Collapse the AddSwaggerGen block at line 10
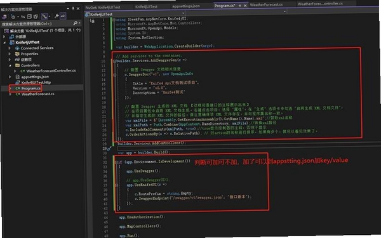This screenshot has width=381, height=238. point(114,61)
